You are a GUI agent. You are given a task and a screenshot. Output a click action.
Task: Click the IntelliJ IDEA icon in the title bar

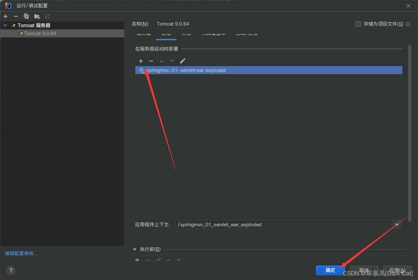pyautogui.click(x=9, y=5)
